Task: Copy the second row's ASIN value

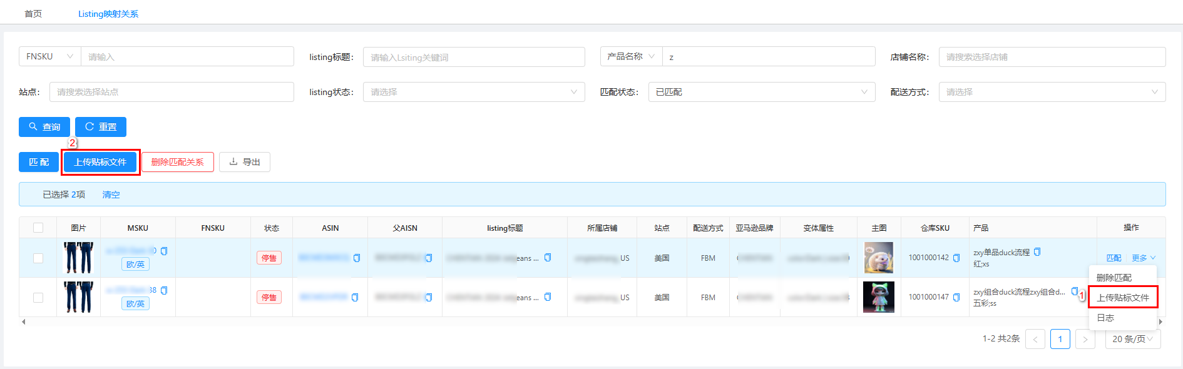Action: coord(355,297)
